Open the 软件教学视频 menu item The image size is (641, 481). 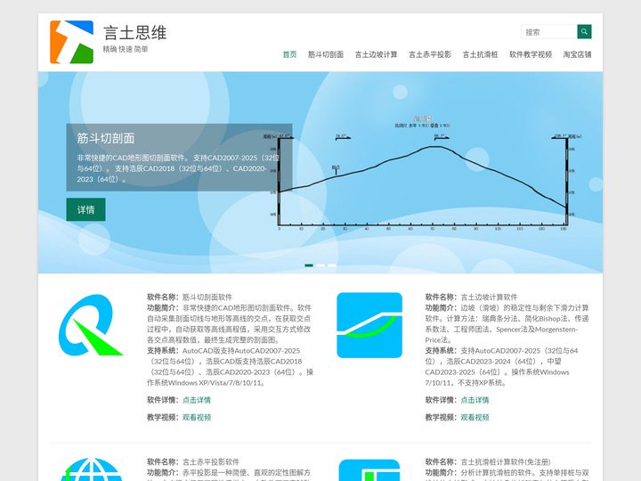(531, 54)
